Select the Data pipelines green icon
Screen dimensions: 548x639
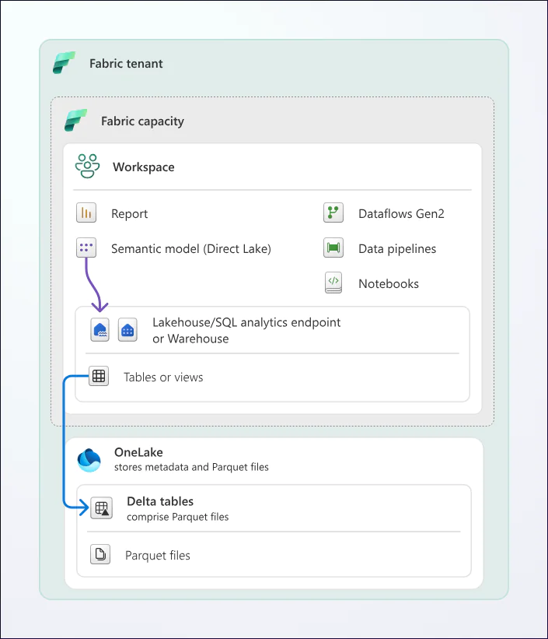(x=333, y=248)
